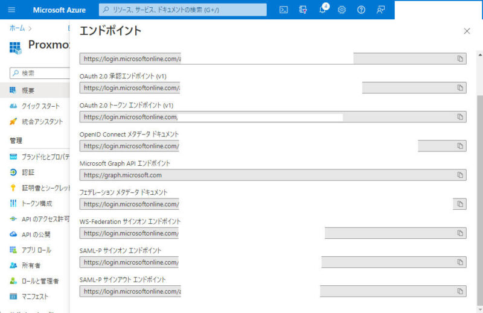Click the 証明書とシークレット key icon

tap(13, 188)
